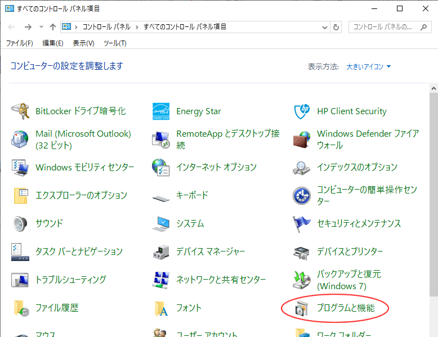Click the デバイスとプリンター icon
The image size is (438, 337).
[x=302, y=253]
